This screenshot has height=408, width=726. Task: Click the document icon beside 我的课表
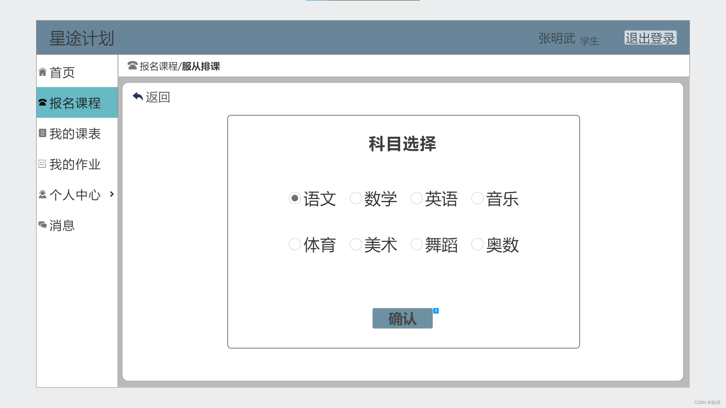pyautogui.click(x=42, y=133)
